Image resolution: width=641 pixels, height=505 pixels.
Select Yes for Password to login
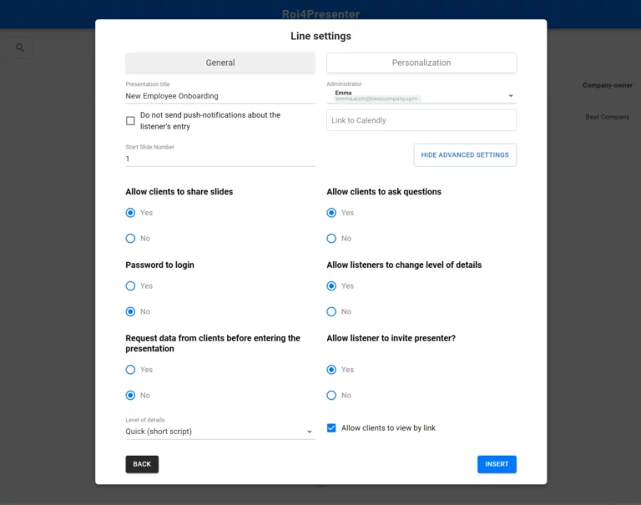tap(130, 285)
